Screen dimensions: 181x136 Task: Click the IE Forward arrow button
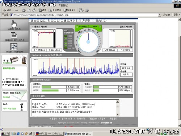[17, 10]
